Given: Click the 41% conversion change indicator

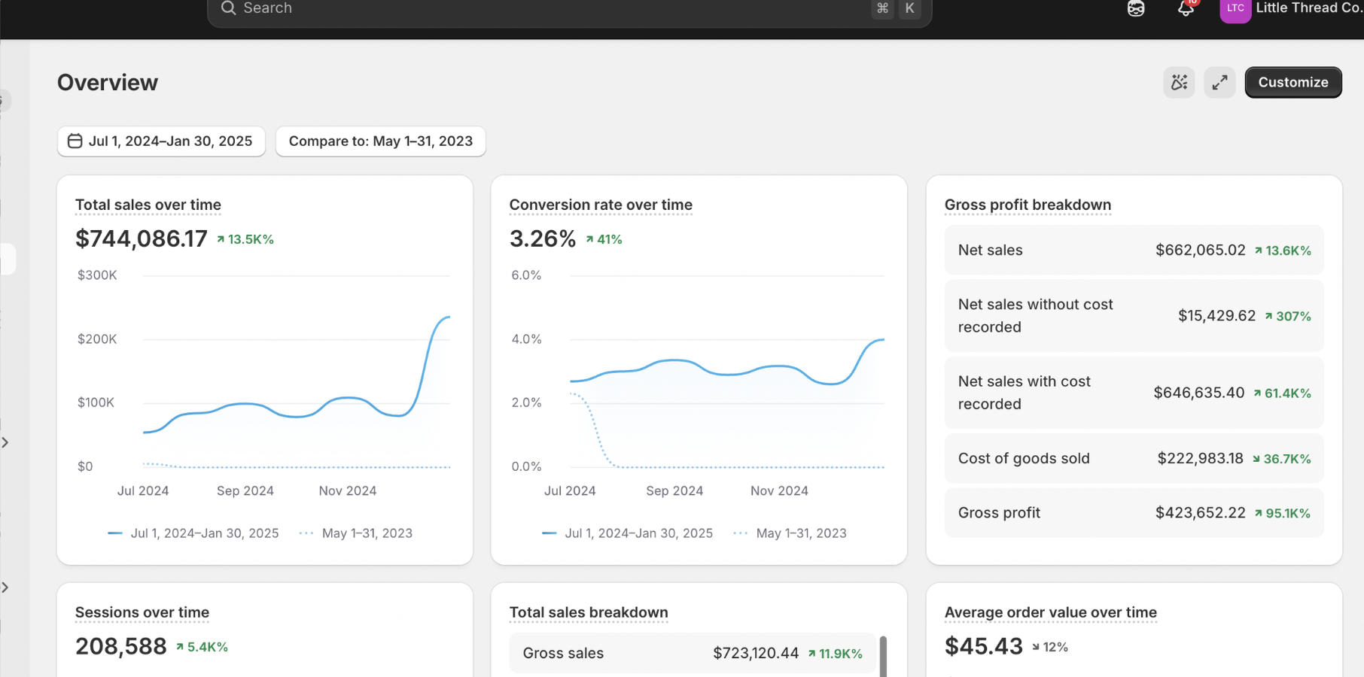Looking at the screenshot, I should coord(604,240).
